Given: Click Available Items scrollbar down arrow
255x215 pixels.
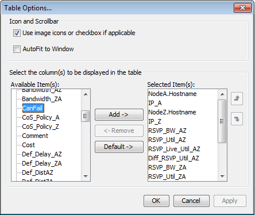Looking at the screenshot, I should point(86,176).
